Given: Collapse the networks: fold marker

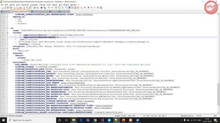Looking at the screenshot, I should point(8,53).
